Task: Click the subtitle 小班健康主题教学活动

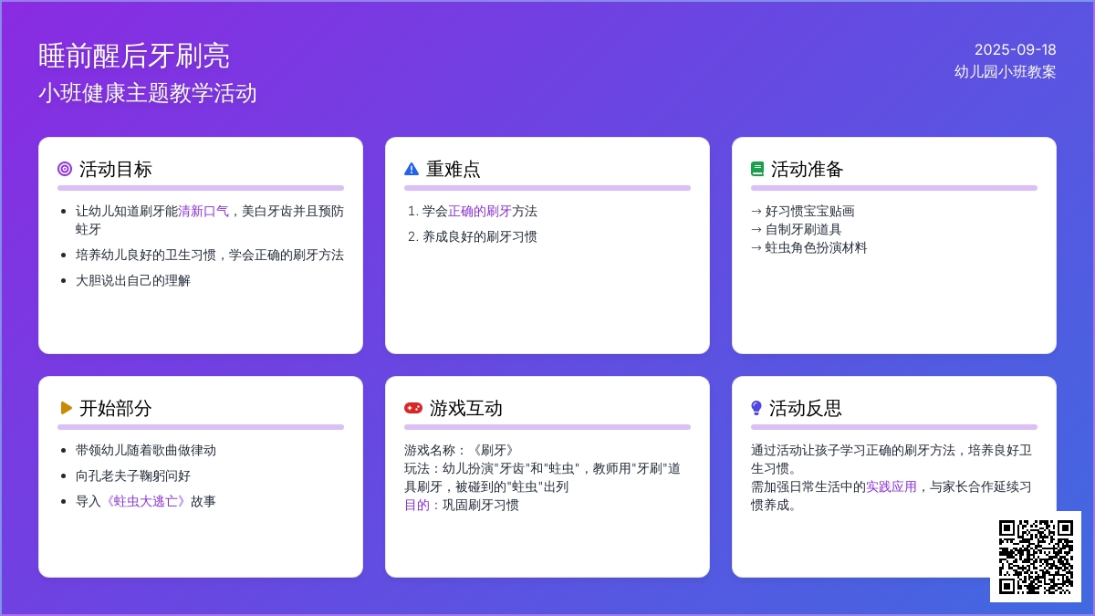Action: coord(148,93)
